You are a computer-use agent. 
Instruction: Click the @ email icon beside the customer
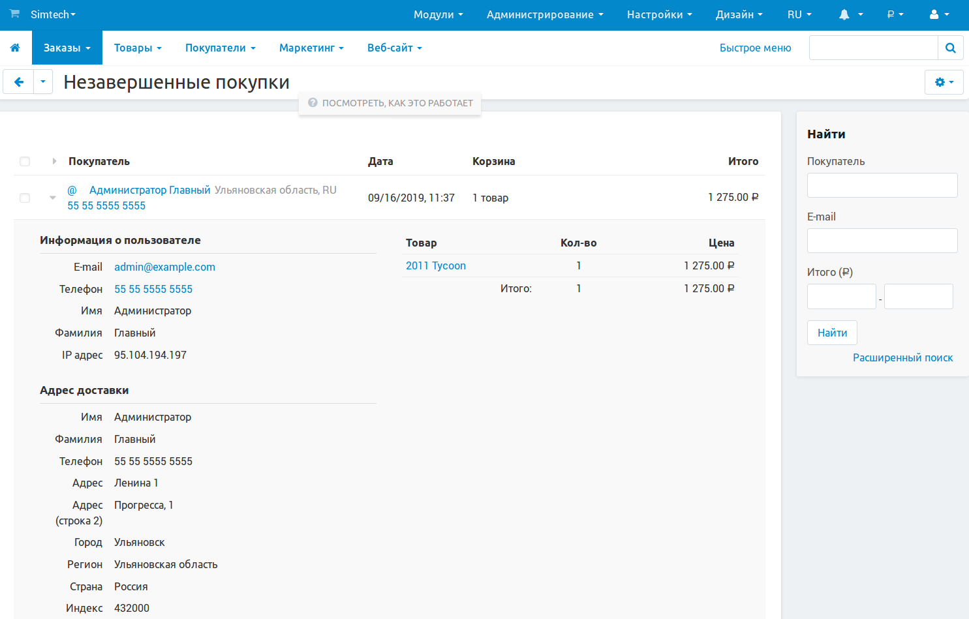tap(72, 190)
